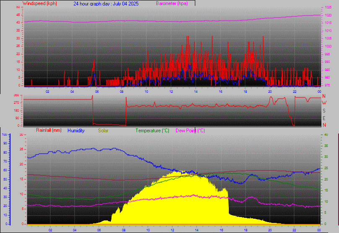Click the Barometer (hpa) legend label
The width and height of the screenshot is (339, 233).
click(172, 3)
